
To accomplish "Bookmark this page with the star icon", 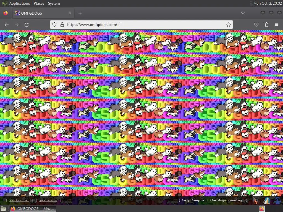I will (x=229, y=25).
